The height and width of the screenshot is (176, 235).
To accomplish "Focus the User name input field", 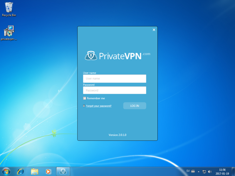I will 115,79.
